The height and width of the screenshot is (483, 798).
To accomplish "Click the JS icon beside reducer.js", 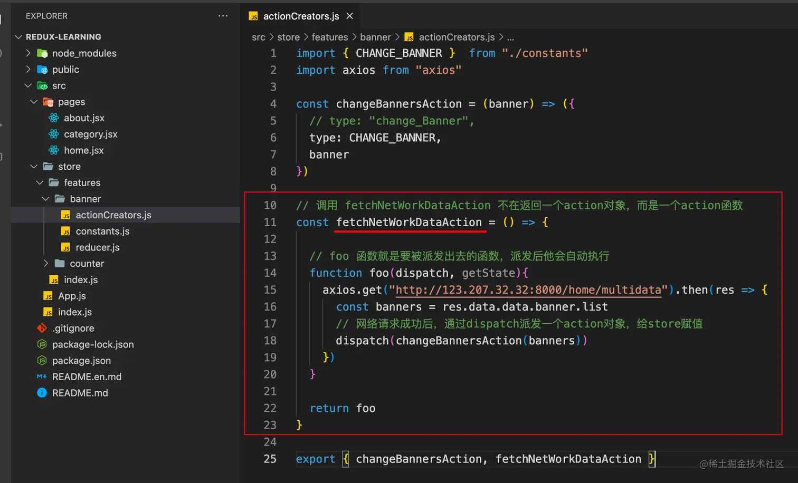I will click(65, 247).
